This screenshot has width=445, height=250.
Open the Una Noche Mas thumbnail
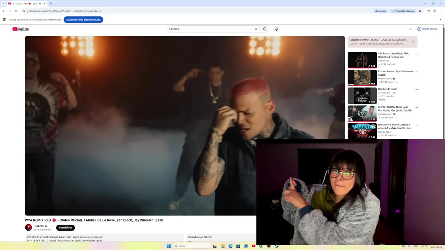coord(362,113)
